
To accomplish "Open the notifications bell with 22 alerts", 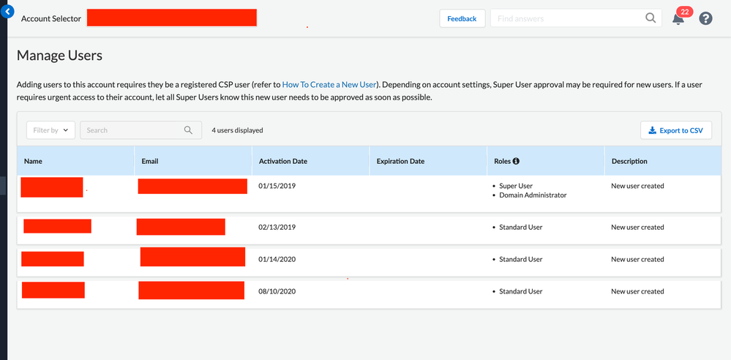I will (x=678, y=19).
